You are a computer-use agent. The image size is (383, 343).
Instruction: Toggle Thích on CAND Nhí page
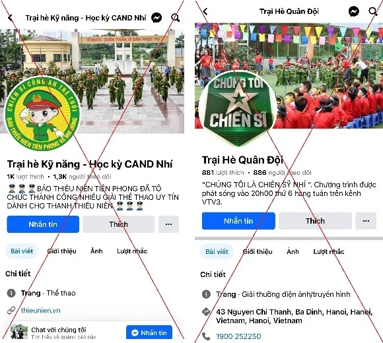(x=118, y=224)
